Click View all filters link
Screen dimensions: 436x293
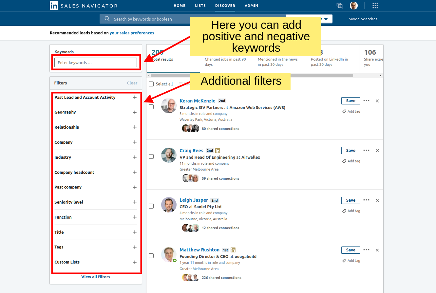(x=96, y=277)
